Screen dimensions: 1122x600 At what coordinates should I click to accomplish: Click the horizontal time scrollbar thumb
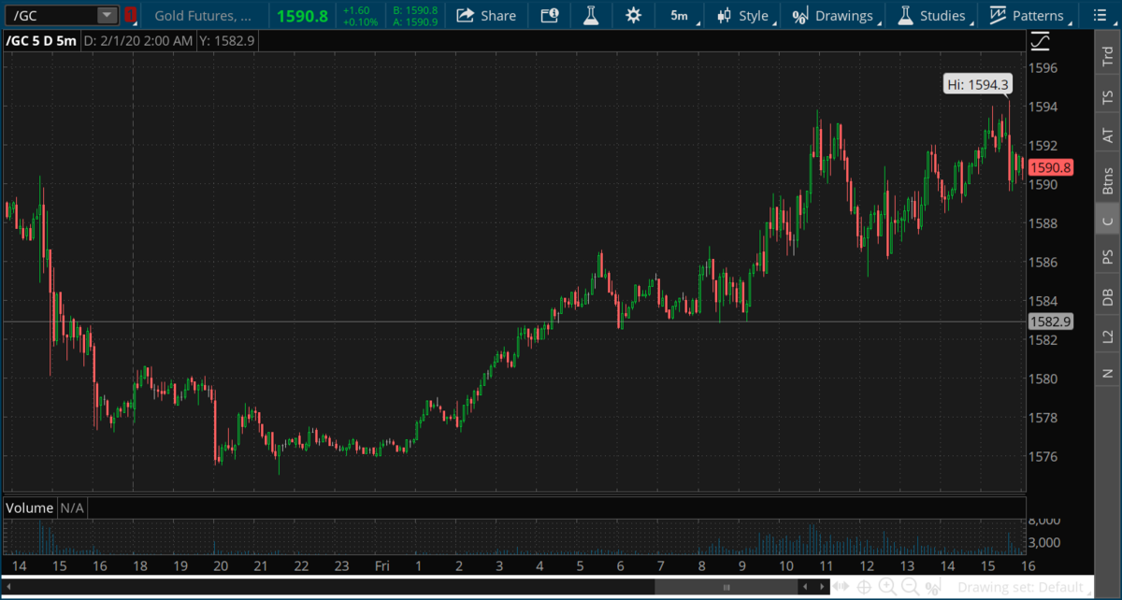(x=728, y=586)
